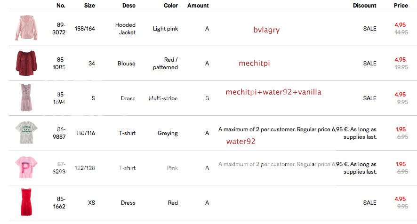
Task: Click the 1.95 price of the grey T-shirt
Action: point(401,129)
